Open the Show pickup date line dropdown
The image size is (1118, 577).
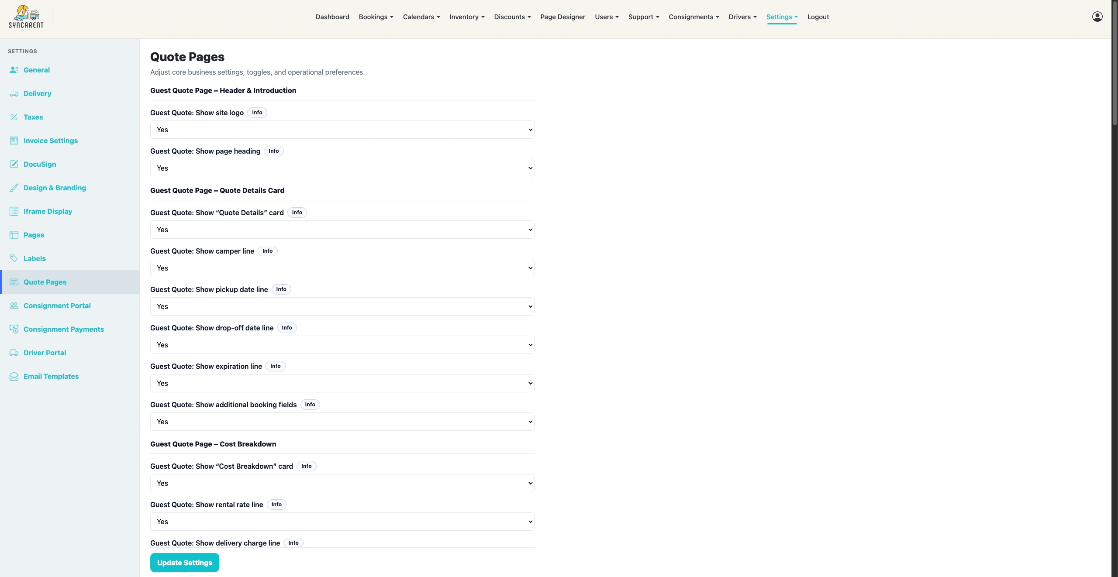click(x=342, y=306)
